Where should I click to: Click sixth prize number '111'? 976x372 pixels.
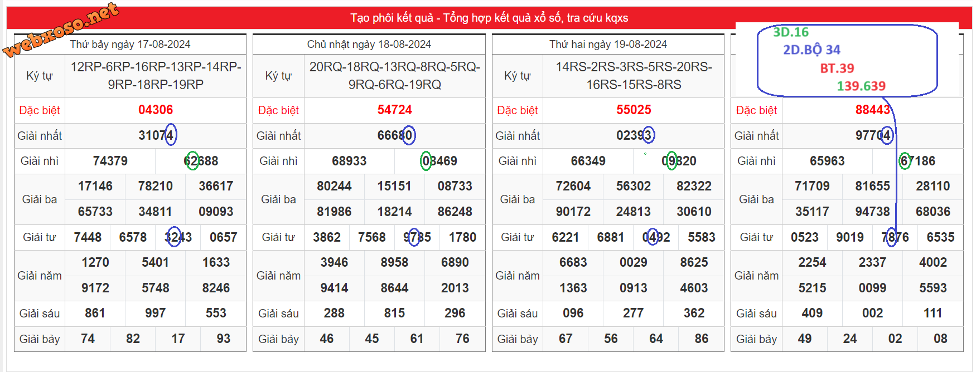(933, 314)
